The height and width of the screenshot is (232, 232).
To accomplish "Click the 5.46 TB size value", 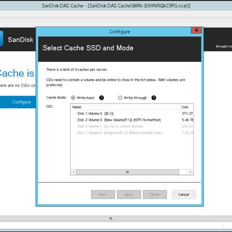I will click(188, 120).
